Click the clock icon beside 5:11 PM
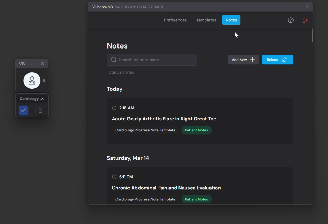 [x=114, y=177]
